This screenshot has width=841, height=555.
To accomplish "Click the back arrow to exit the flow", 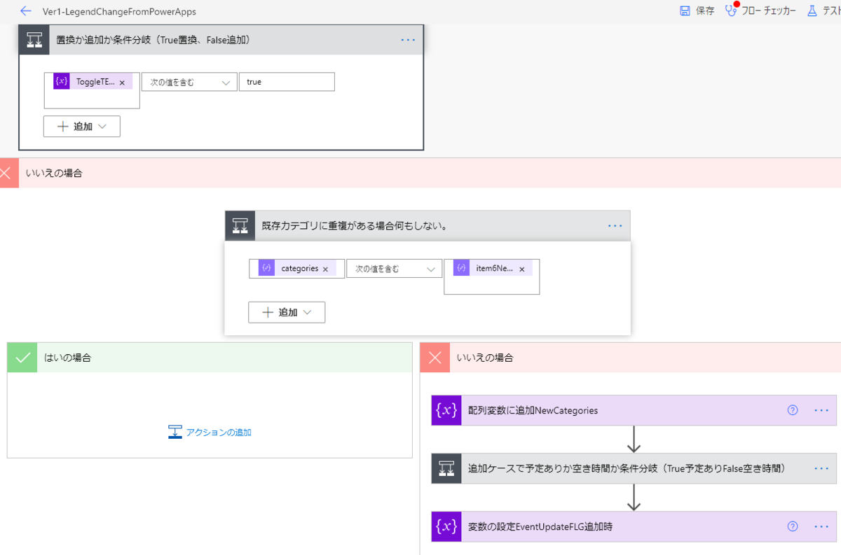I will tap(25, 11).
